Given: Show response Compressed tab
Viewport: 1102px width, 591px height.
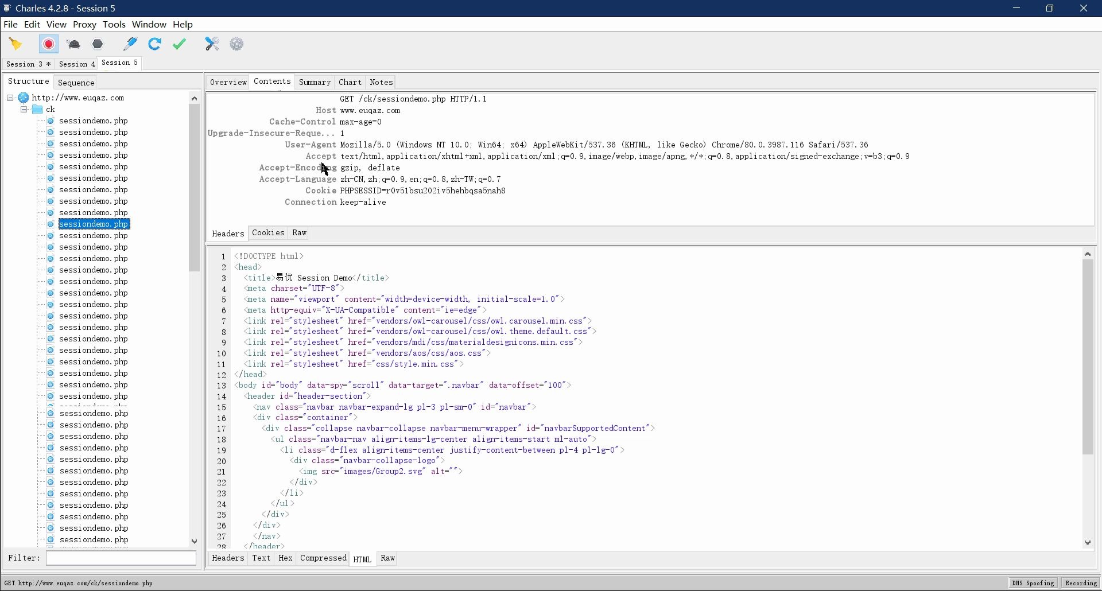Looking at the screenshot, I should tap(323, 558).
